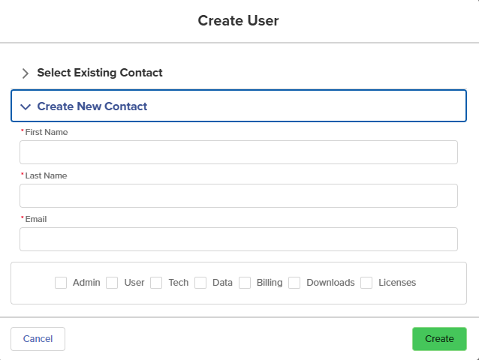The height and width of the screenshot is (360, 479).
Task: Click into the Email input field
Action: pyautogui.click(x=239, y=239)
